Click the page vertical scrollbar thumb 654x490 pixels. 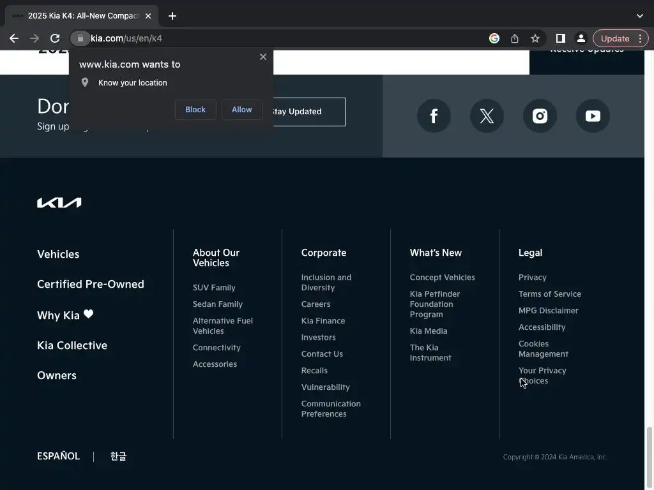click(x=649, y=457)
